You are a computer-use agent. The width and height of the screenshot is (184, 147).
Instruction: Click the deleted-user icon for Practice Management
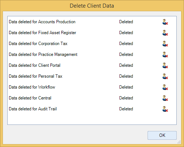165,54
